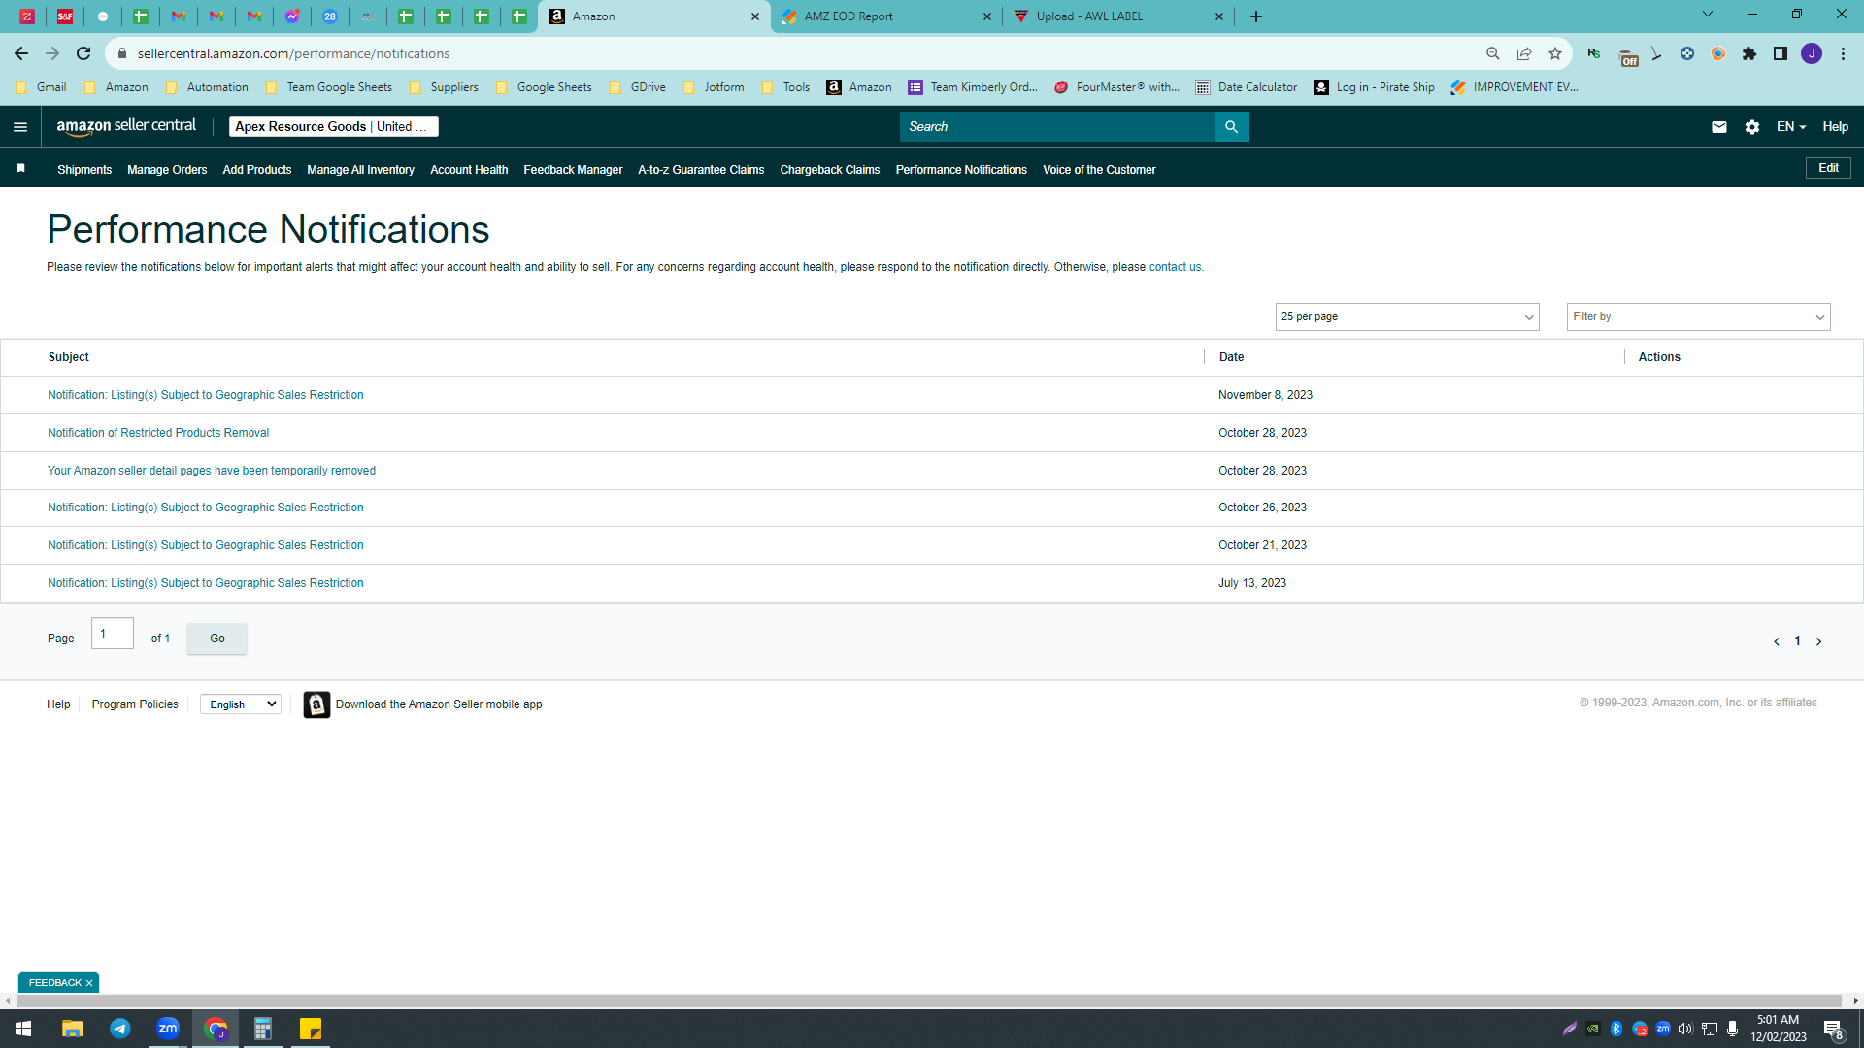Click Download the Amazon Seller mobile app
The image size is (1864, 1048).
click(439, 704)
